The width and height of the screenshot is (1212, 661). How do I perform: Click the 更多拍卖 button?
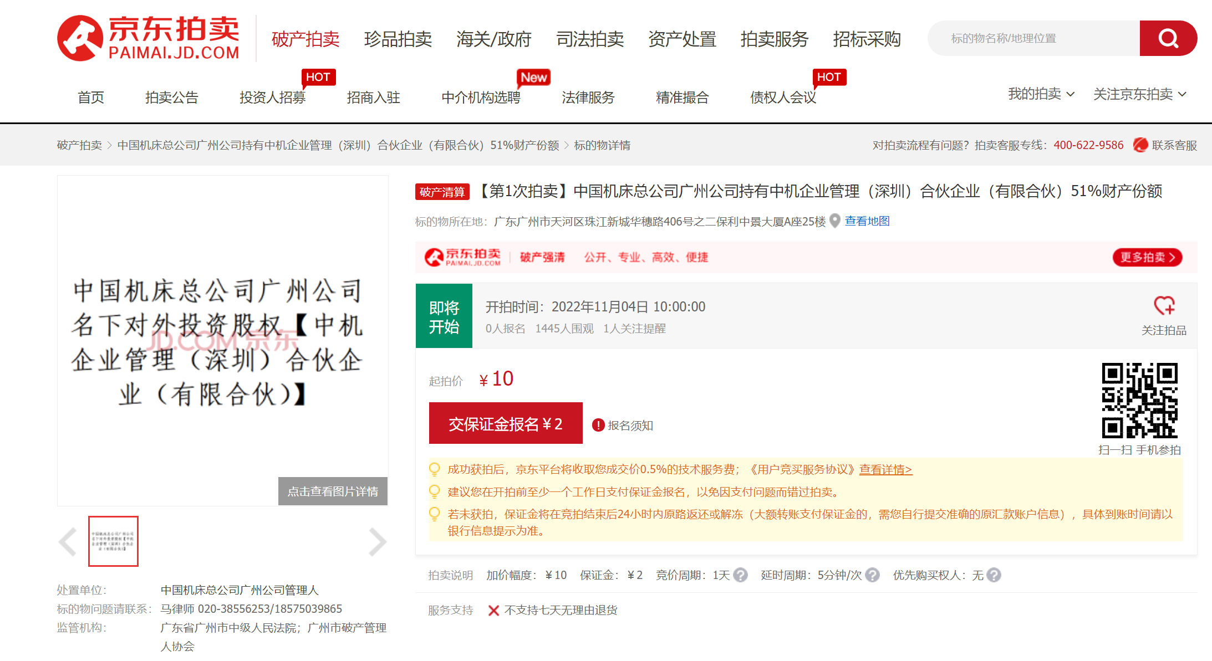1148,257
